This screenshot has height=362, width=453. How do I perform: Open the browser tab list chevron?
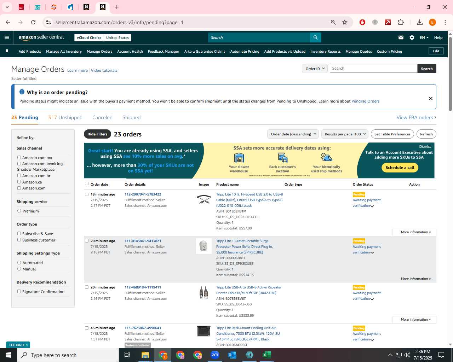click(x=7, y=7)
